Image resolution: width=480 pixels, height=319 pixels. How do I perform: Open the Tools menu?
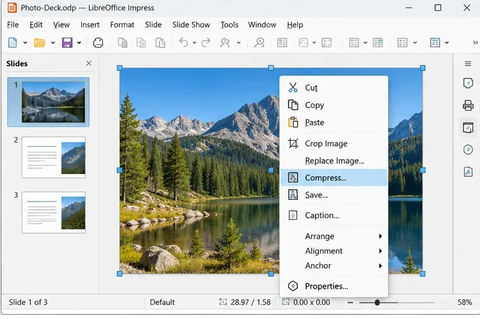click(x=229, y=25)
